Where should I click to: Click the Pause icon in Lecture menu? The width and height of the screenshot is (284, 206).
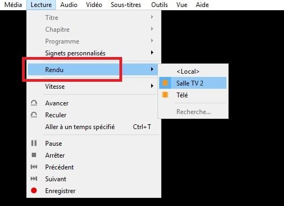coord(34,143)
